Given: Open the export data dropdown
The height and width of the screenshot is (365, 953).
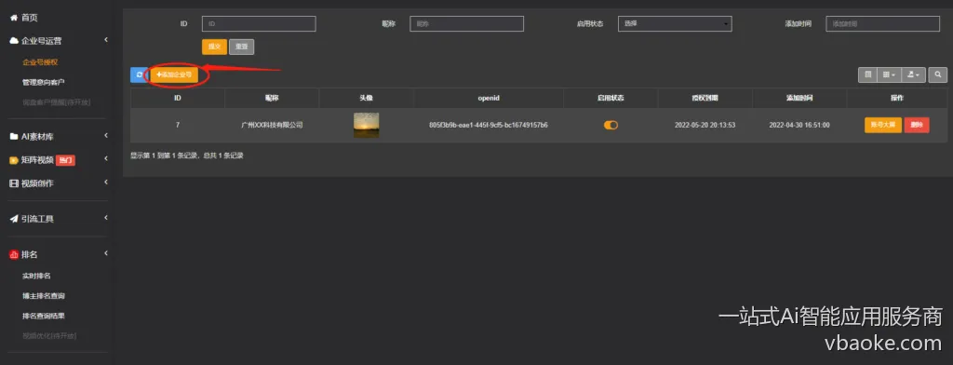Looking at the screenshot, I should point(913,74).
